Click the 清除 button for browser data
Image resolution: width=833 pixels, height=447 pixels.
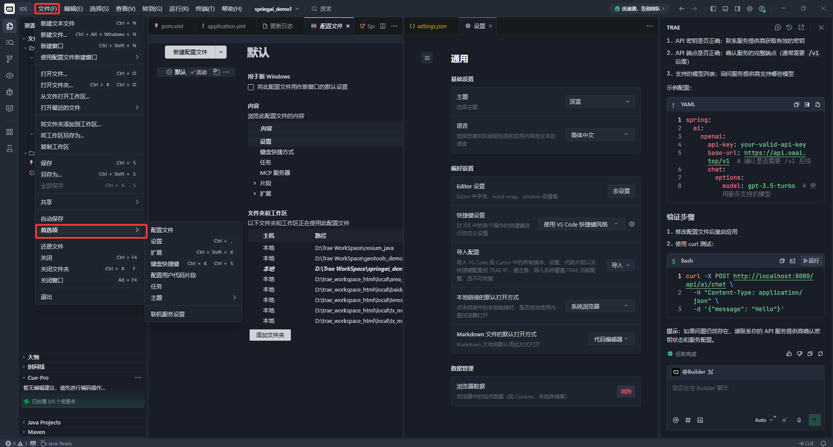point(626,391)
